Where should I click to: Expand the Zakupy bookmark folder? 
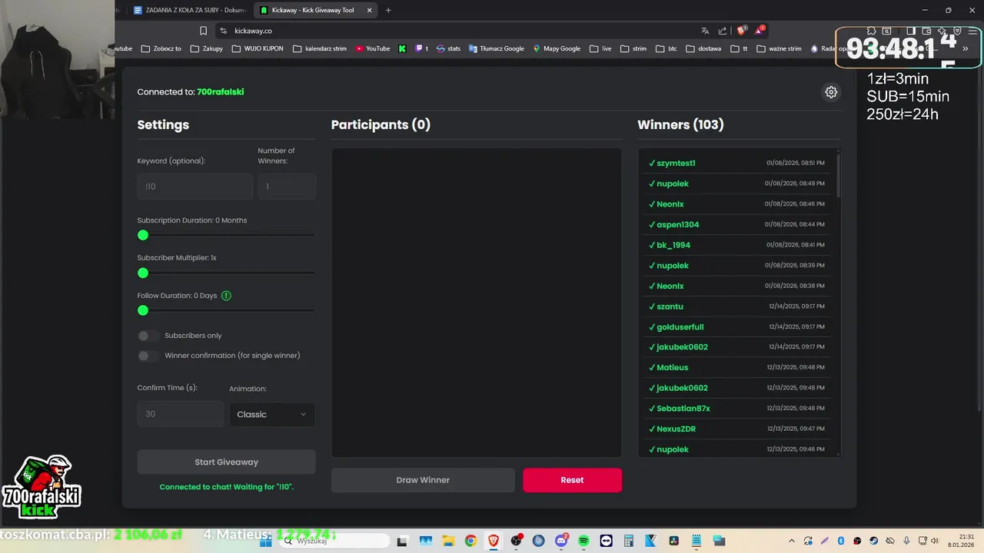pos(206,48)
